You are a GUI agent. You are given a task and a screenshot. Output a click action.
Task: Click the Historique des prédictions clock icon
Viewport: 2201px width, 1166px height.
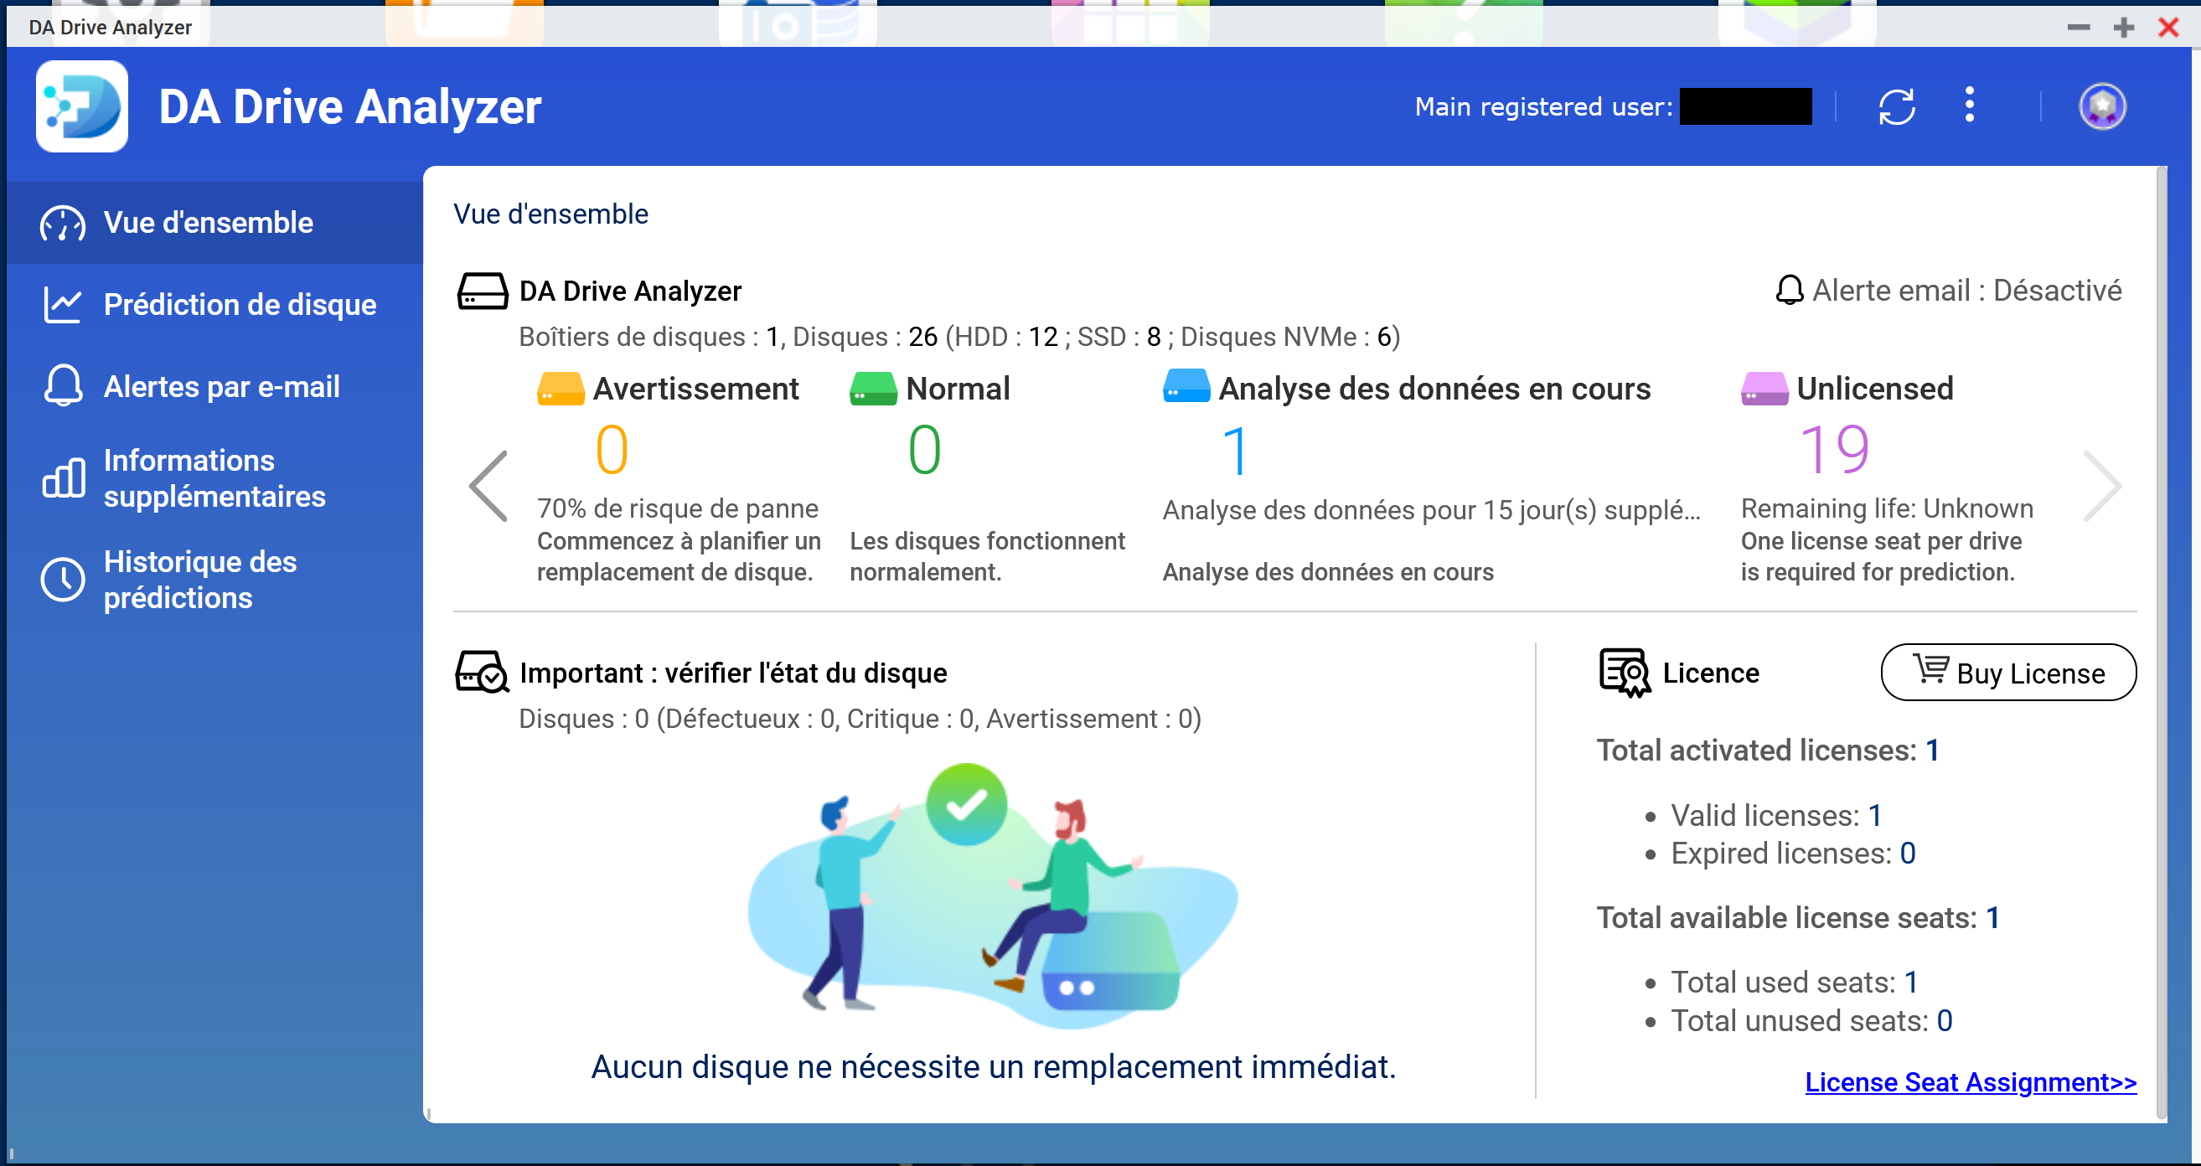pos(62,580)
